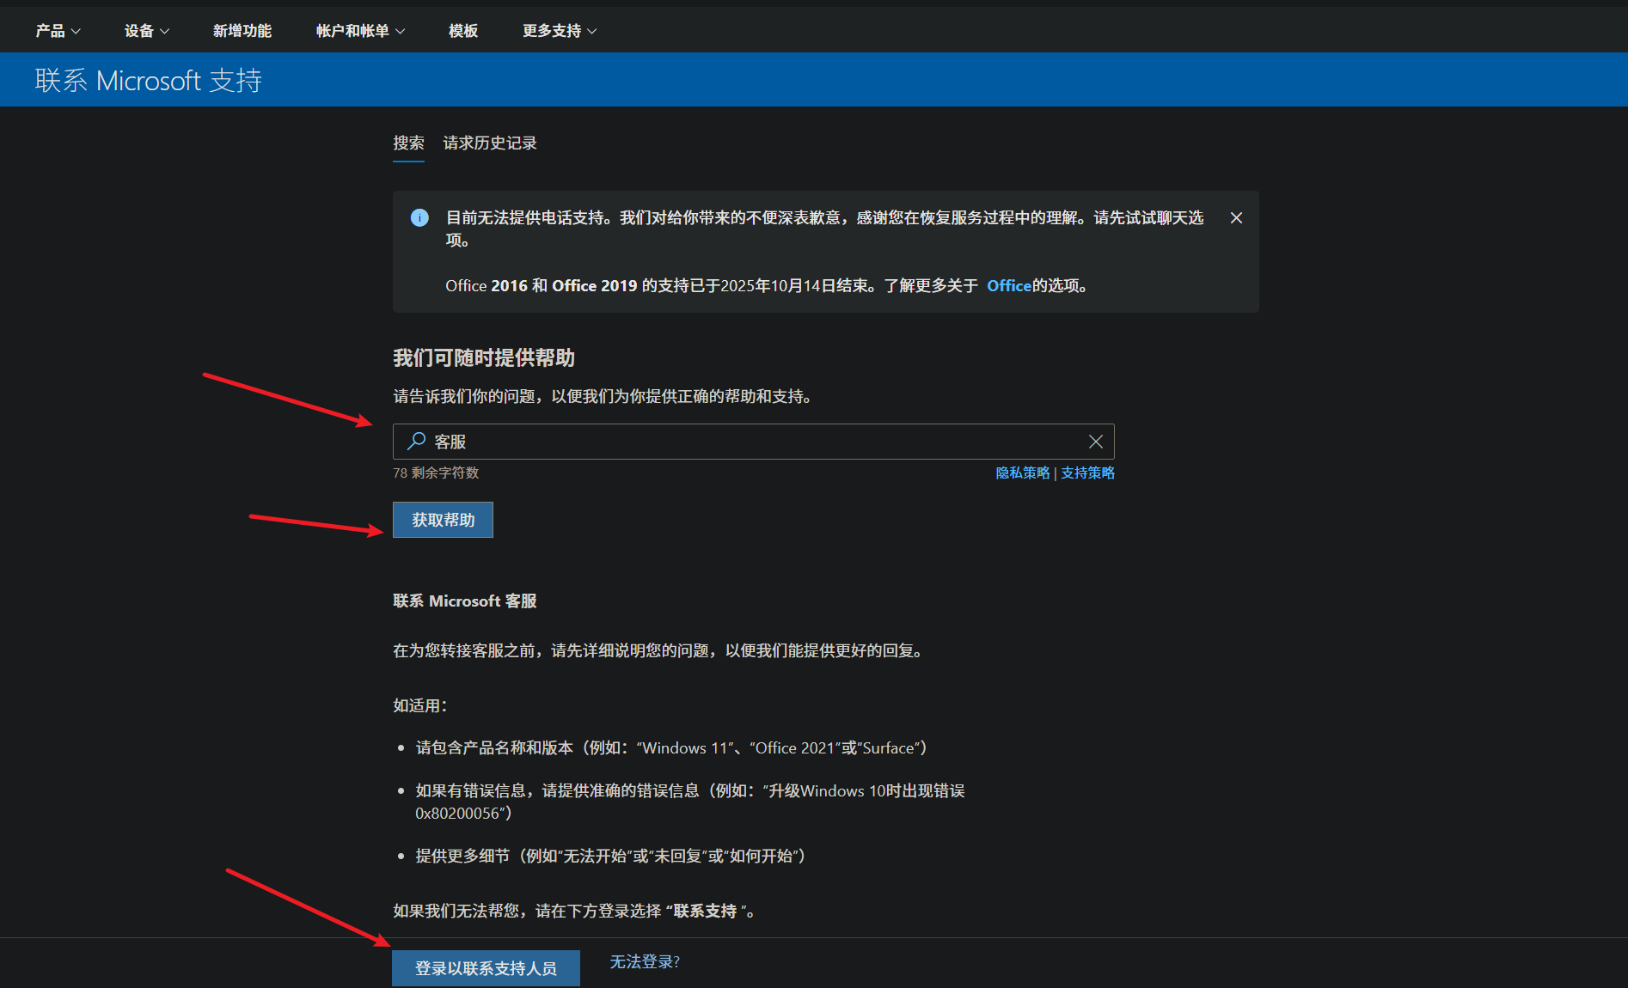Expand the 更多支持 dropdown menu

[557, 30]
